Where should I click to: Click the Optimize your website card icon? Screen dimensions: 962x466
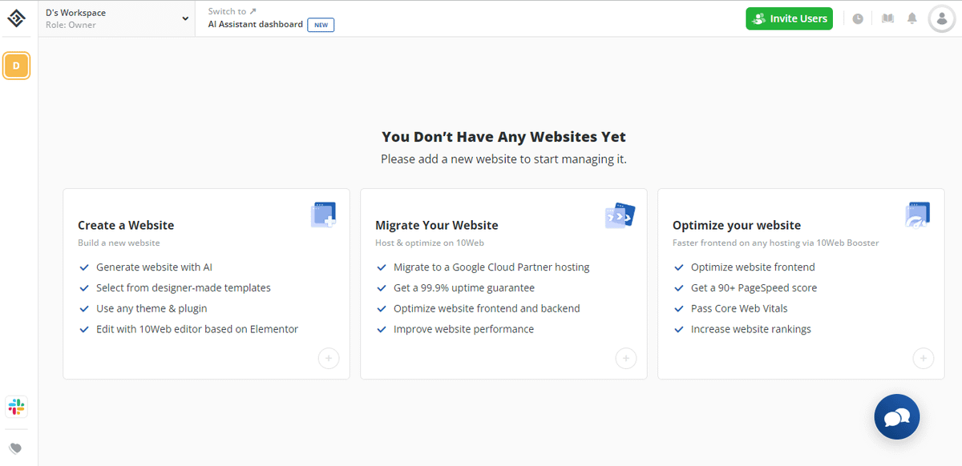pyautogui.click(x=917, y=215)
